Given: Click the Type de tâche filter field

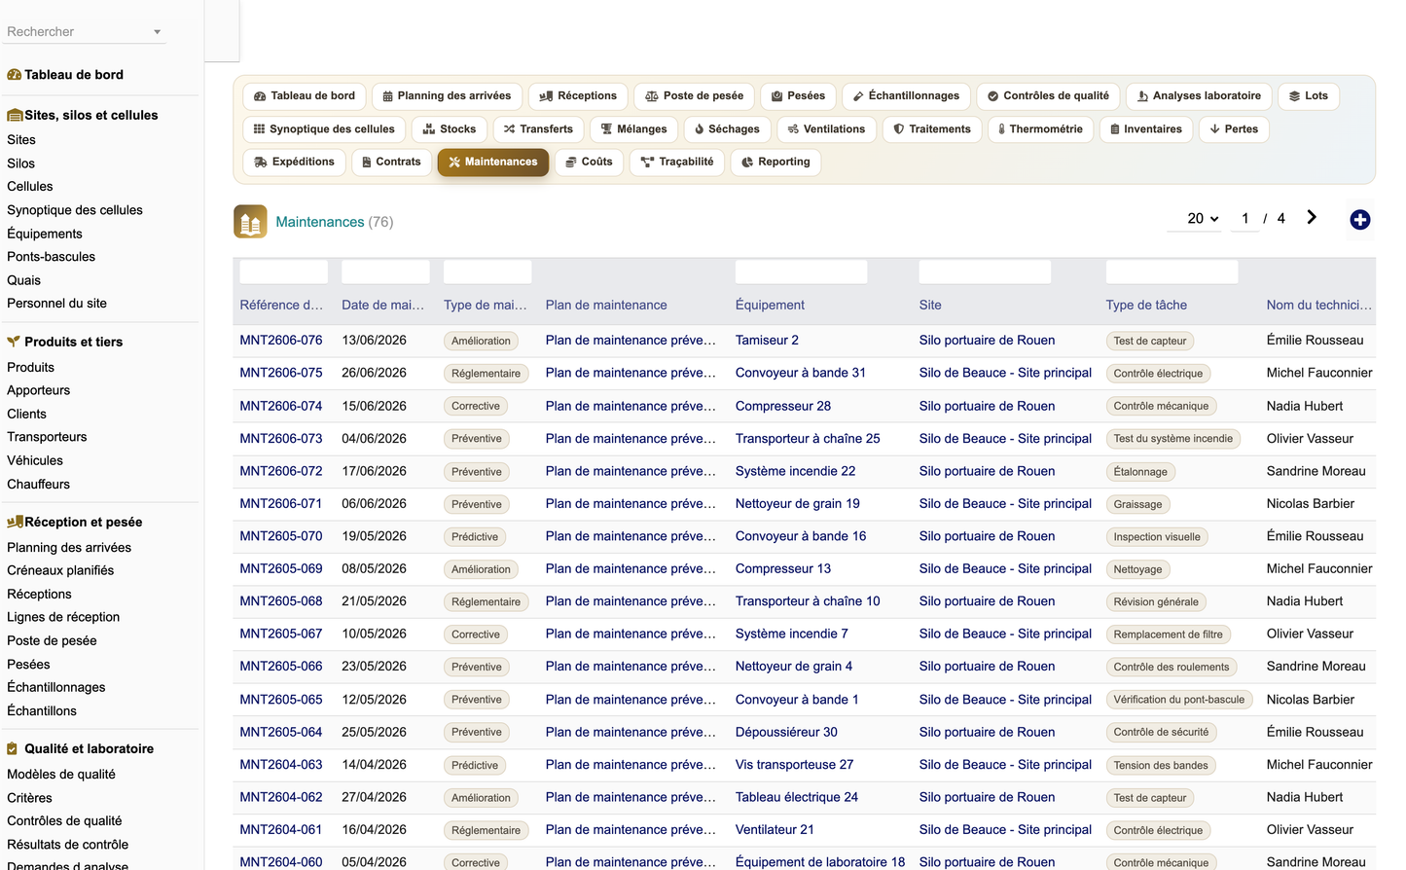Looking at the screenshot, I should point(1172,272).
